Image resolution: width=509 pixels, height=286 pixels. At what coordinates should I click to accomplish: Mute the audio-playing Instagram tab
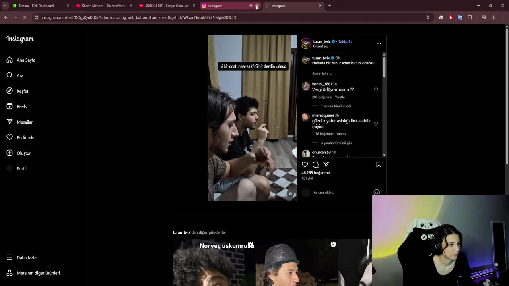click(x=251, y=6)
